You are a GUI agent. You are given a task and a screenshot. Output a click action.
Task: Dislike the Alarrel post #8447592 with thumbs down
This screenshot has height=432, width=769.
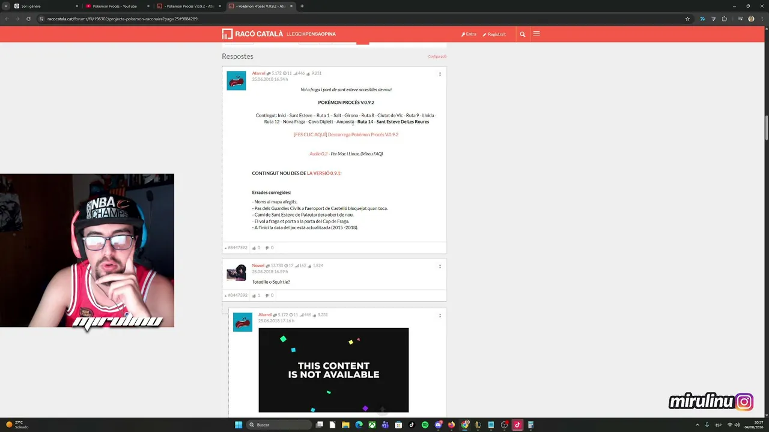[267, 248]
